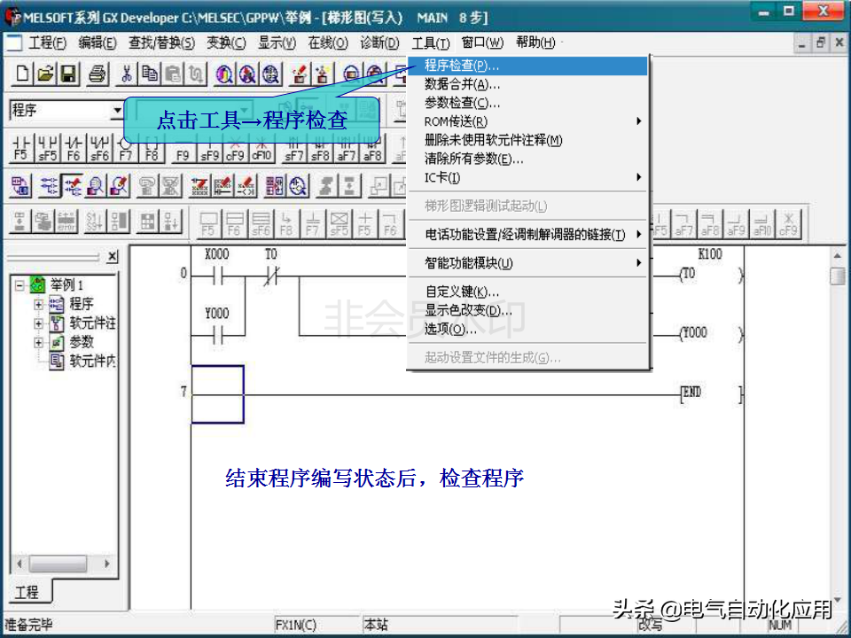Screen dimensions: 851x638
Task: Save the project using the floppy icon
Action: click(69, 74)
